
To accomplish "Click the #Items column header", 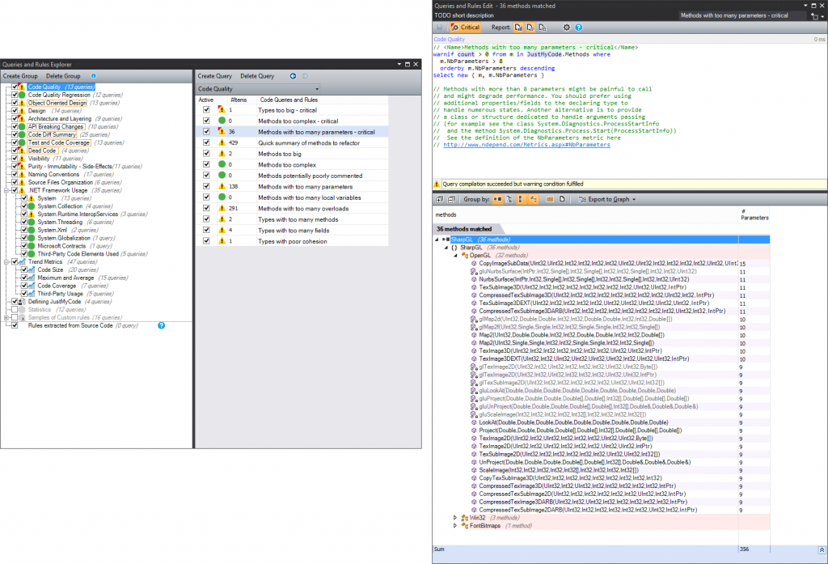I will (239, 100).
